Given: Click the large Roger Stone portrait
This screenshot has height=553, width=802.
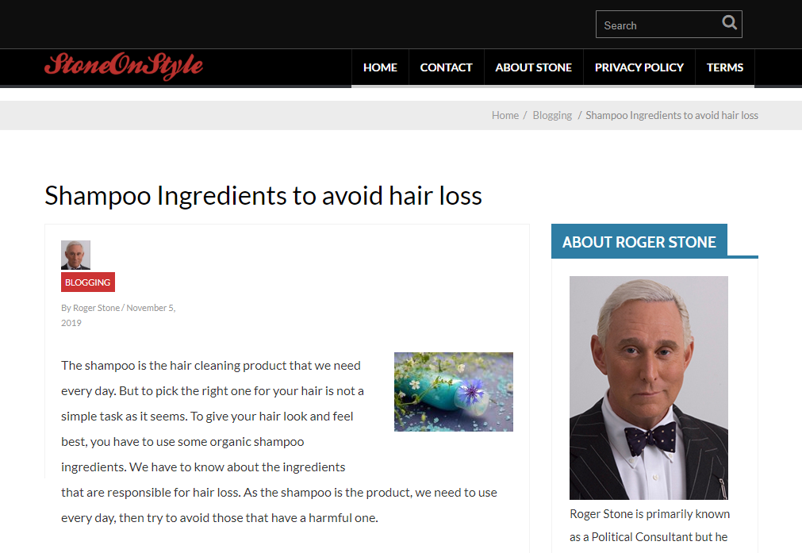Looking at the screenshot, I should [649, 388].
